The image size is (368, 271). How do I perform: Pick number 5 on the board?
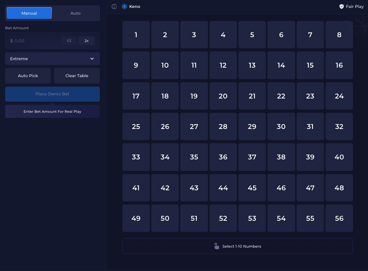tap(252, 35)
